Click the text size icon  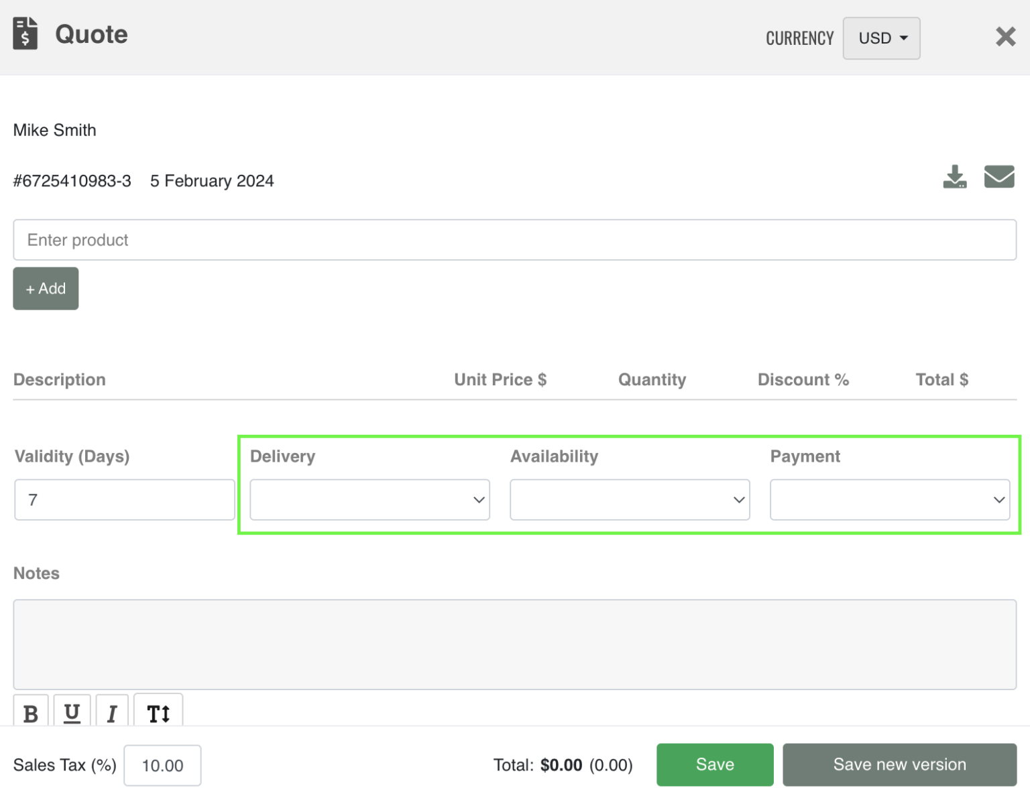pos(158,713)
